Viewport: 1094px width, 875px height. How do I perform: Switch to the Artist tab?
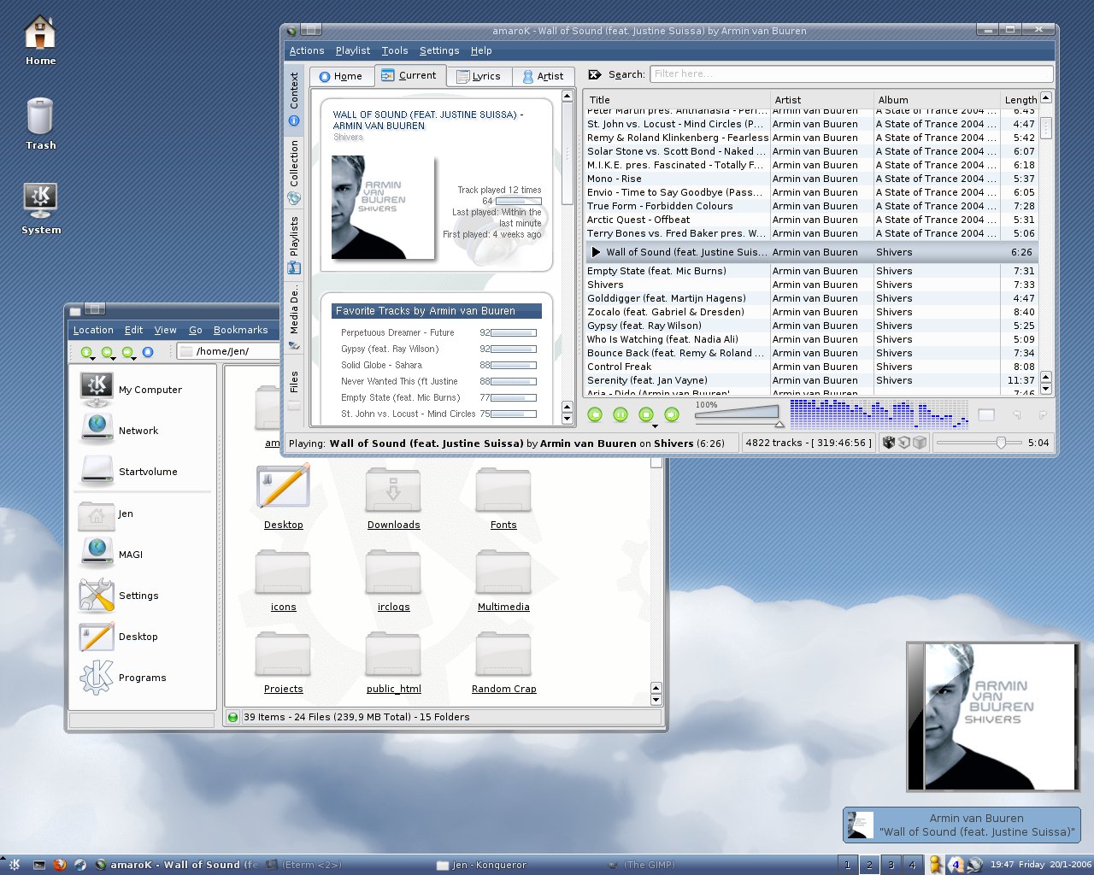pos(544,76)
